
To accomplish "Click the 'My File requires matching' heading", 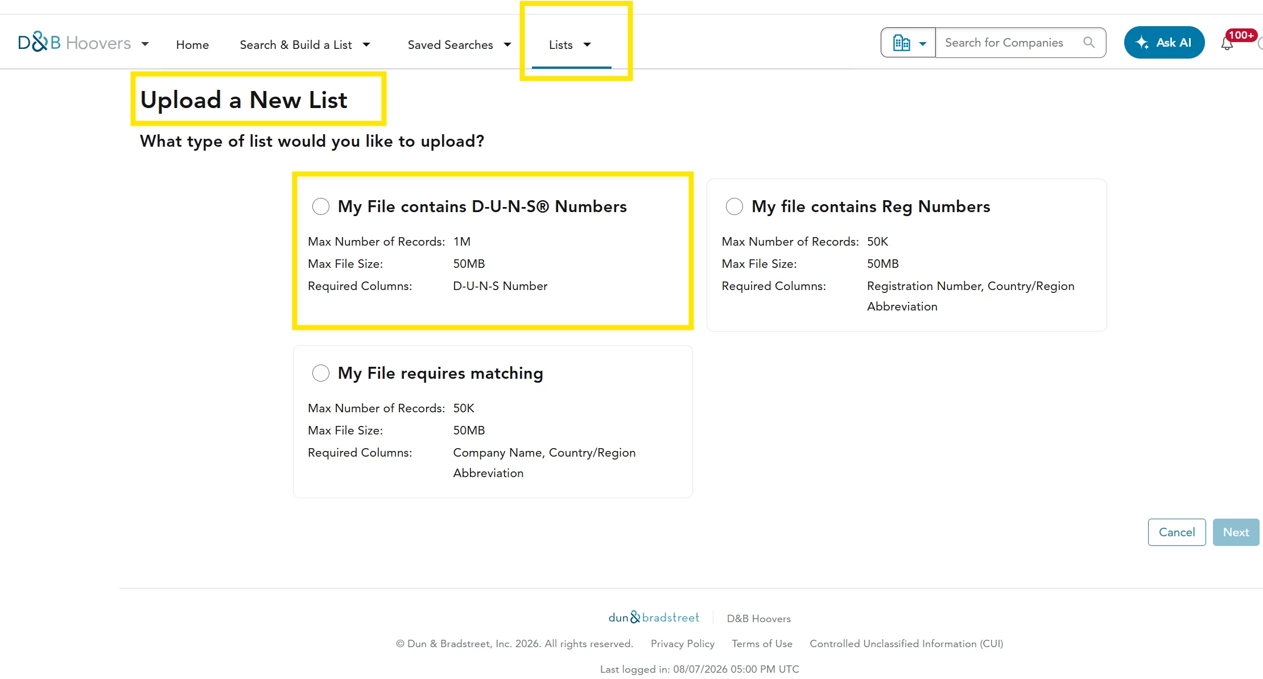I will tap(440, 373).
